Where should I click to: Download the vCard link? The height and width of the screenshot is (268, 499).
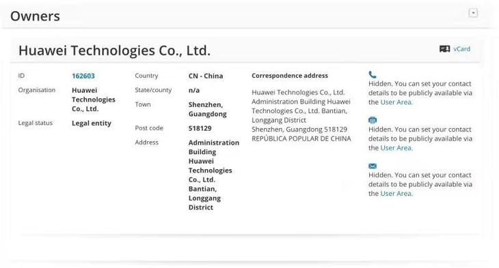coord(461,49)
